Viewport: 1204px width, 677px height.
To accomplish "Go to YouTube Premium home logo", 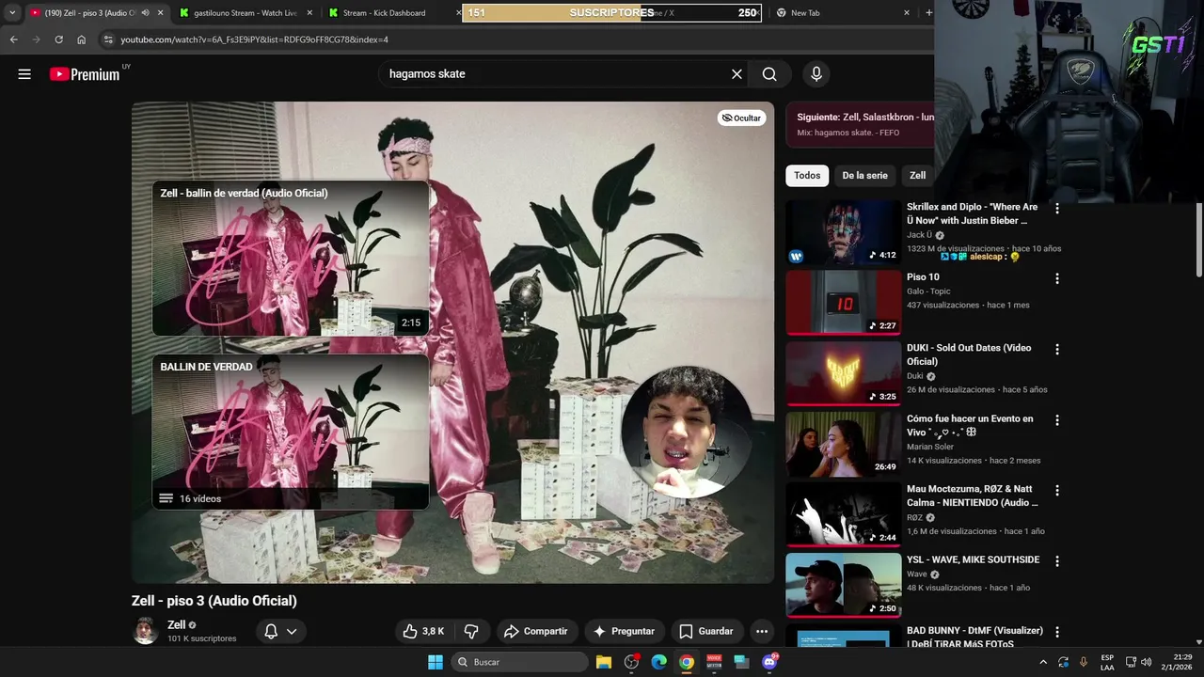I will point(85,74).
